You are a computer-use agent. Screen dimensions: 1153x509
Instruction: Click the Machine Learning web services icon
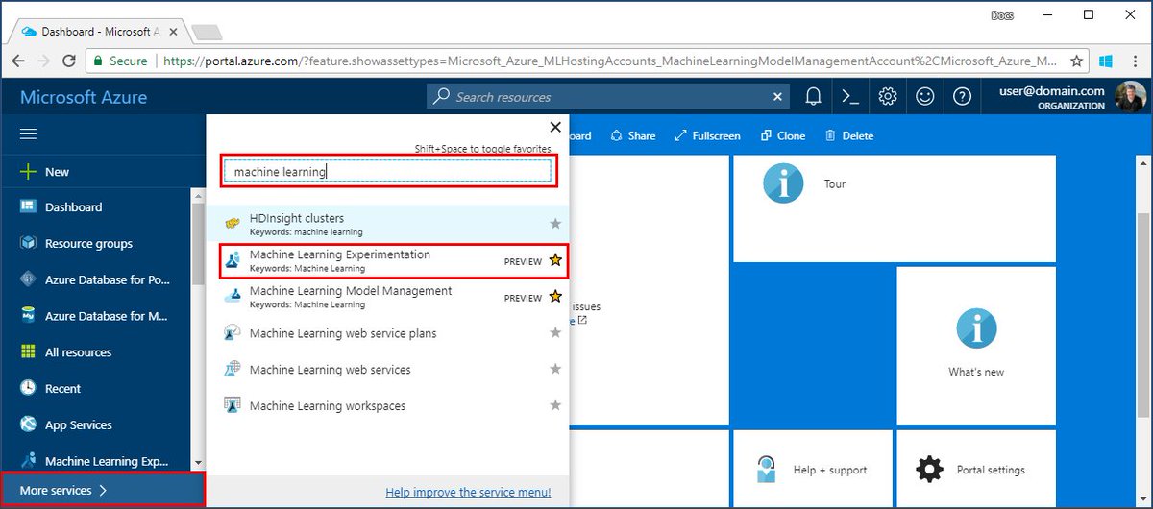pos(233,370)
